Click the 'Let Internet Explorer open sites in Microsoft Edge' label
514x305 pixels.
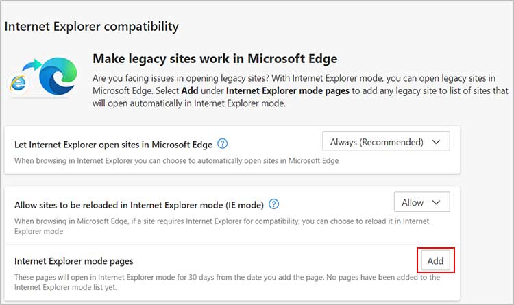(x=113, y=145)
